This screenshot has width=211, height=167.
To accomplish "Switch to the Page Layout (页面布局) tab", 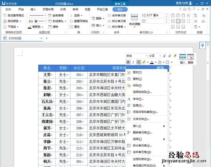I will 48,10.
